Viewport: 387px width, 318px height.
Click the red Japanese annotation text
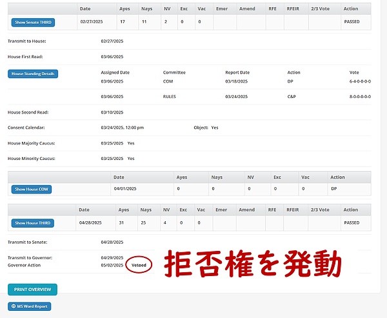point(252,264)
